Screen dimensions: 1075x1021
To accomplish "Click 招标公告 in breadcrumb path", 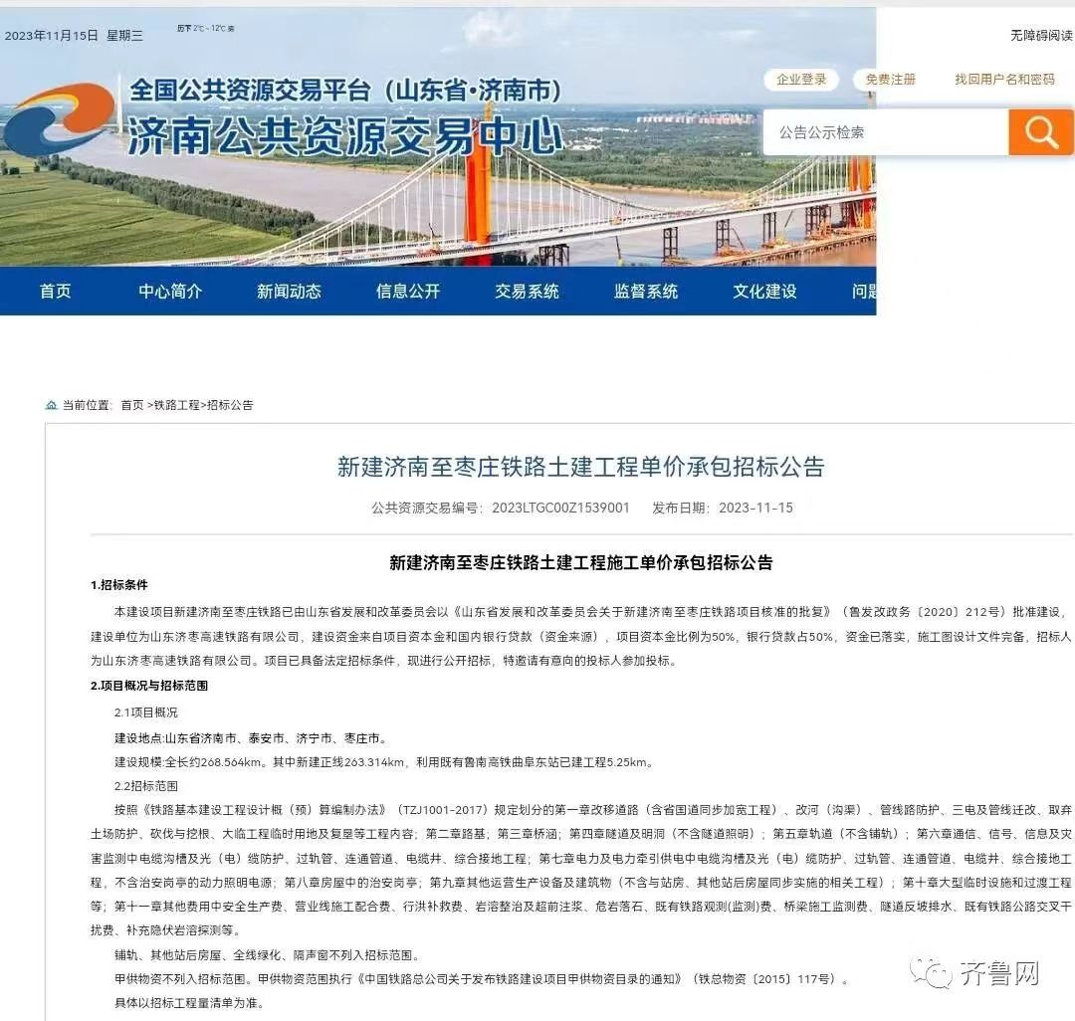I will (230, 406).
